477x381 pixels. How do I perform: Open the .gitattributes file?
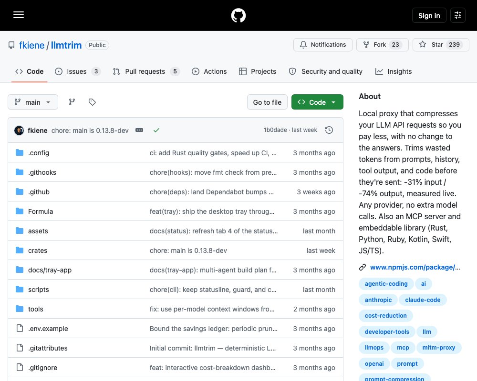pyautogui.click(x=48, y=348)
